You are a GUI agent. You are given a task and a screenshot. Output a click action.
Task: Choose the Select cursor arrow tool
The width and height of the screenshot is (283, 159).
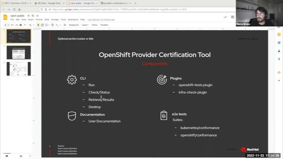38,25
